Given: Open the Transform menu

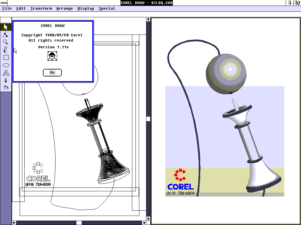Looking at the screenshot, I should [x=41, y=8].
